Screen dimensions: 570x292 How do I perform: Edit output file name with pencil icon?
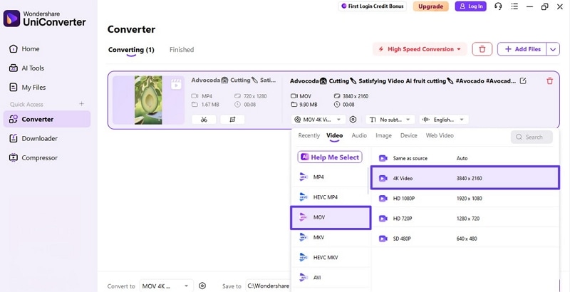pyautogui.click(x=523, y=81)
